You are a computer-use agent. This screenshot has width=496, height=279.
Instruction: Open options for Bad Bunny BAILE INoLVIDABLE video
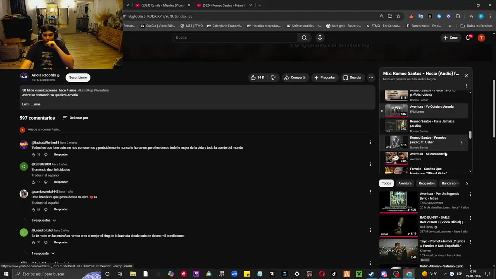tap(471, 218)
